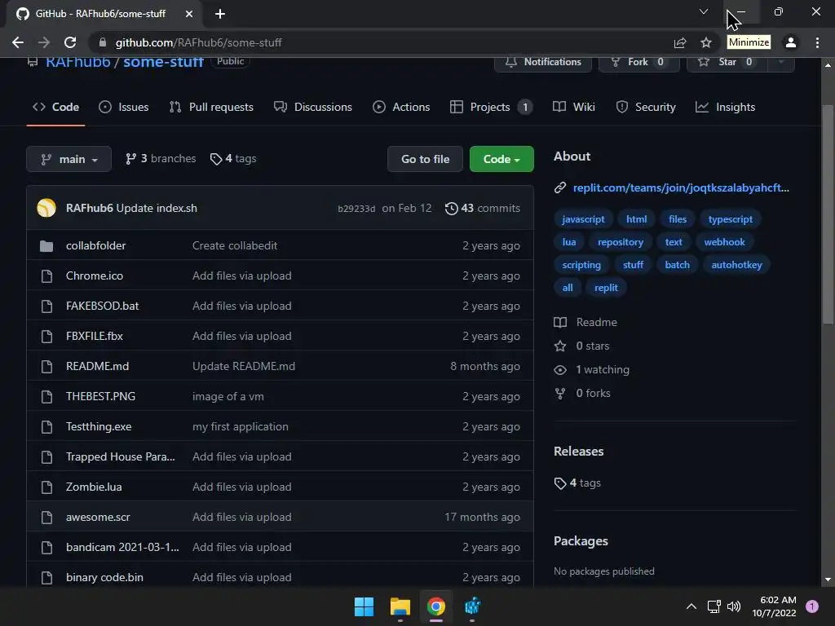Open the README.md file
The height and width of the screenshot is (626, 835).
click(98, 366)
